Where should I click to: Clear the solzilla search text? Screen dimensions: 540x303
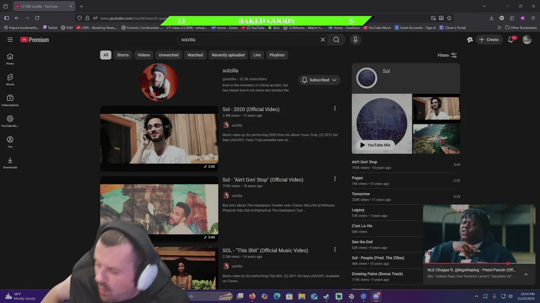pyautogui.click(x=323, y=40)
